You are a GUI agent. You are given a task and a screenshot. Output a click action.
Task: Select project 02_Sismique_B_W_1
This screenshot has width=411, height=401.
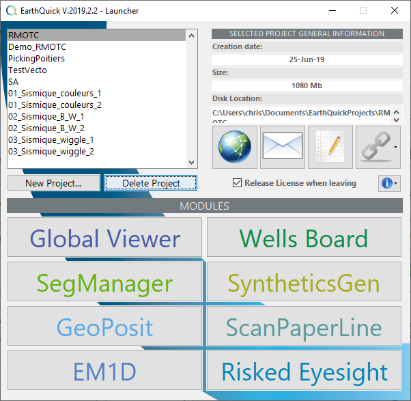point(96,116)
